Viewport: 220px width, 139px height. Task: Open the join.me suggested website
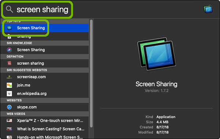(x=45, y=85)
